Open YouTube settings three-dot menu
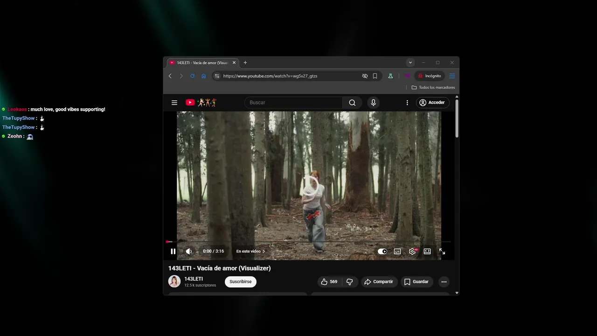Viewport: 597px width, 336px height. (407, 103)
